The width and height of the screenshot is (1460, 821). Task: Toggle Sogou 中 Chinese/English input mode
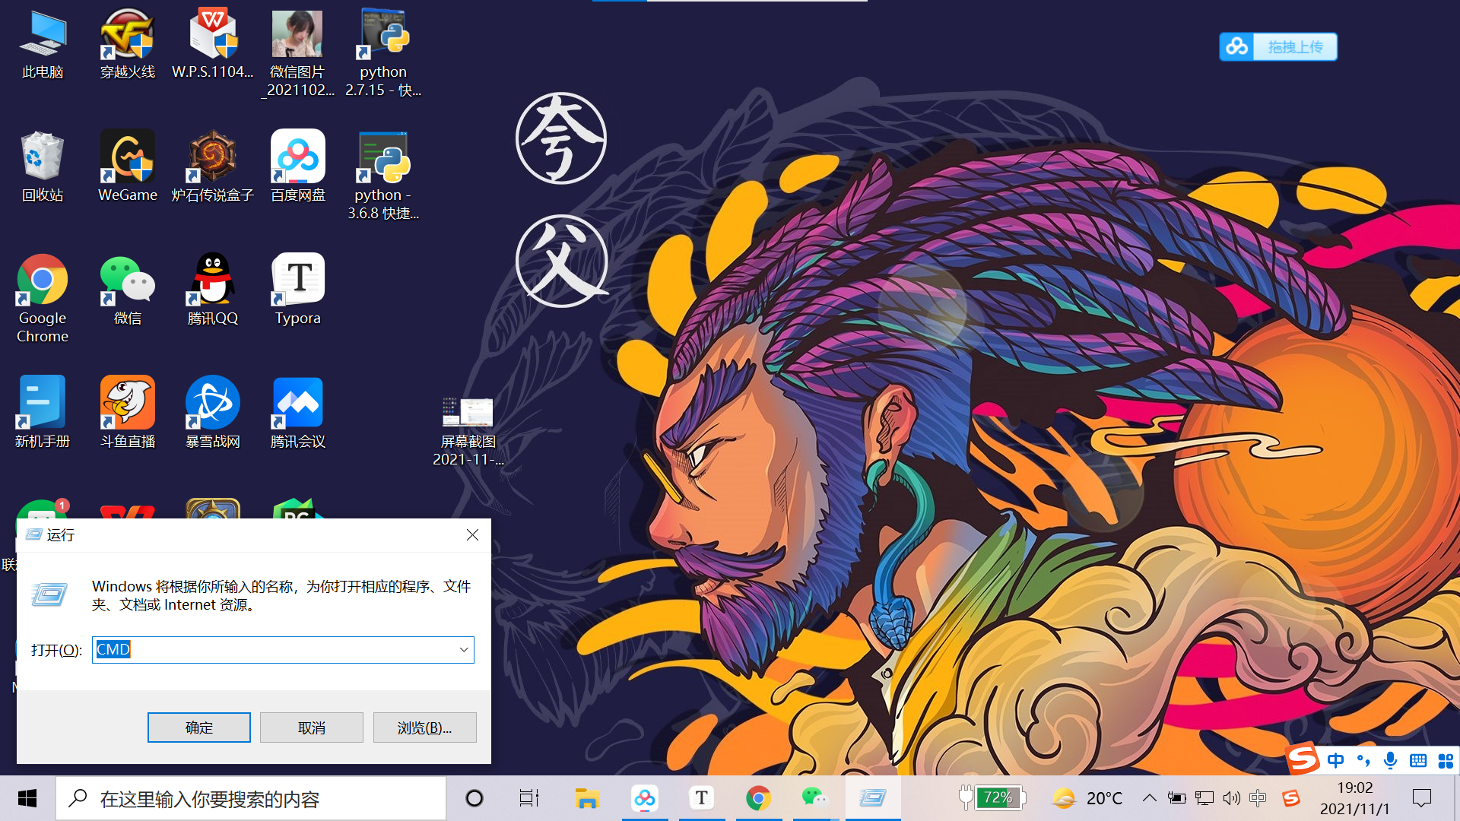coord(1335,760)
